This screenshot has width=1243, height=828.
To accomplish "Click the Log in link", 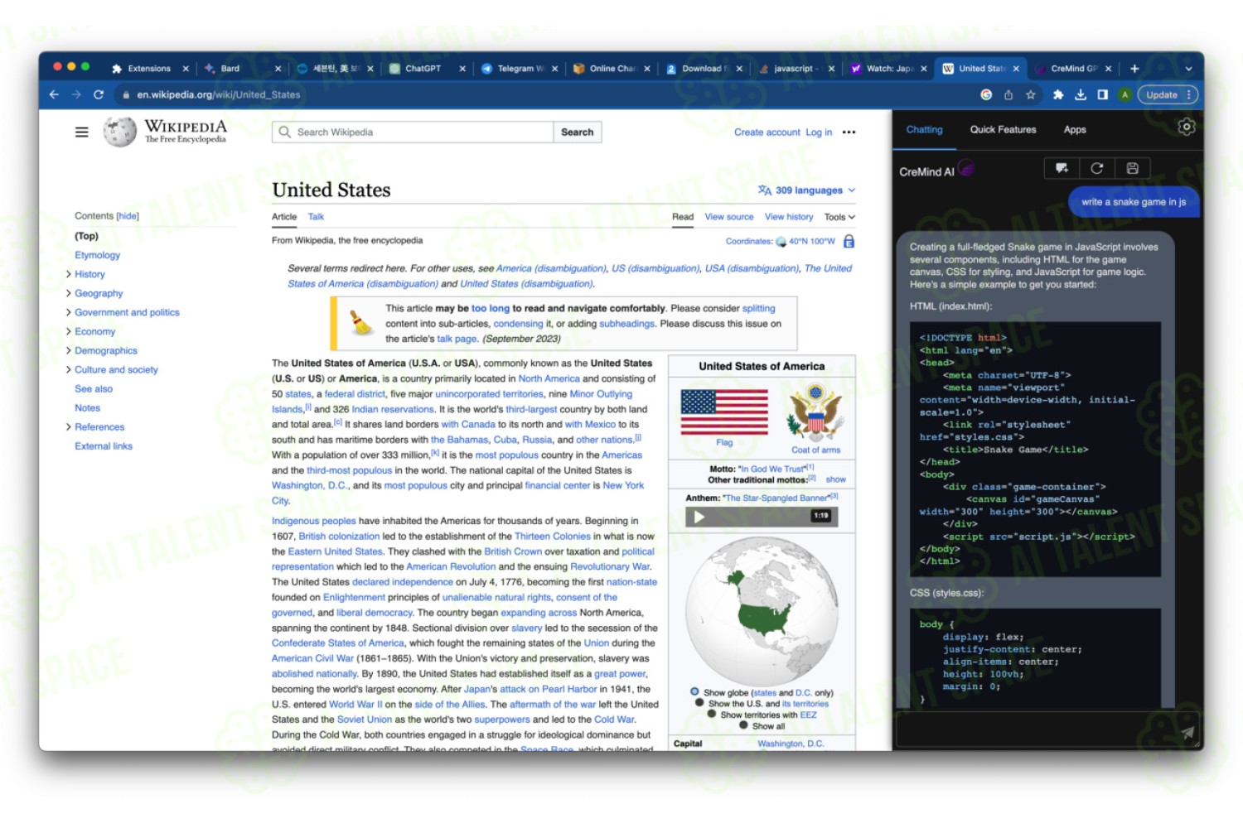I will point(819,132).
